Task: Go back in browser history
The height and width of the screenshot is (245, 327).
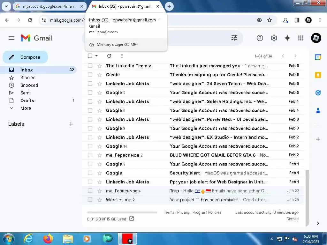Action: tap(7, 20)
